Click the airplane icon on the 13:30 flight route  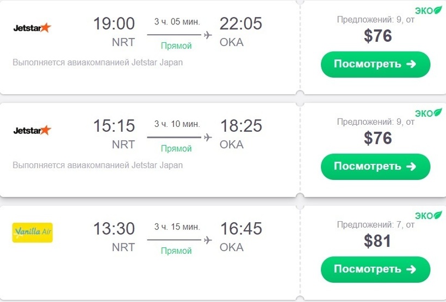click(x=207, y=240)
